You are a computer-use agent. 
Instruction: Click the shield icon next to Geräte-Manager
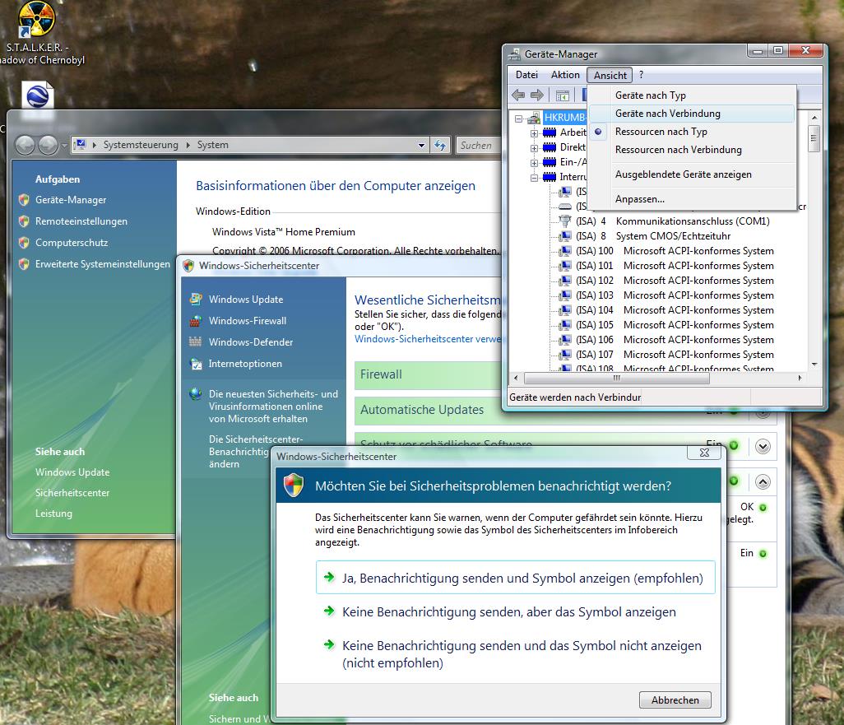[24, 200]
